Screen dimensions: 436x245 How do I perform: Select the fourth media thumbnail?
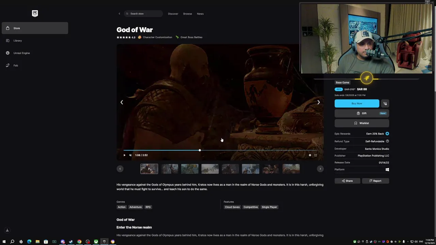(x=210, y=169)
